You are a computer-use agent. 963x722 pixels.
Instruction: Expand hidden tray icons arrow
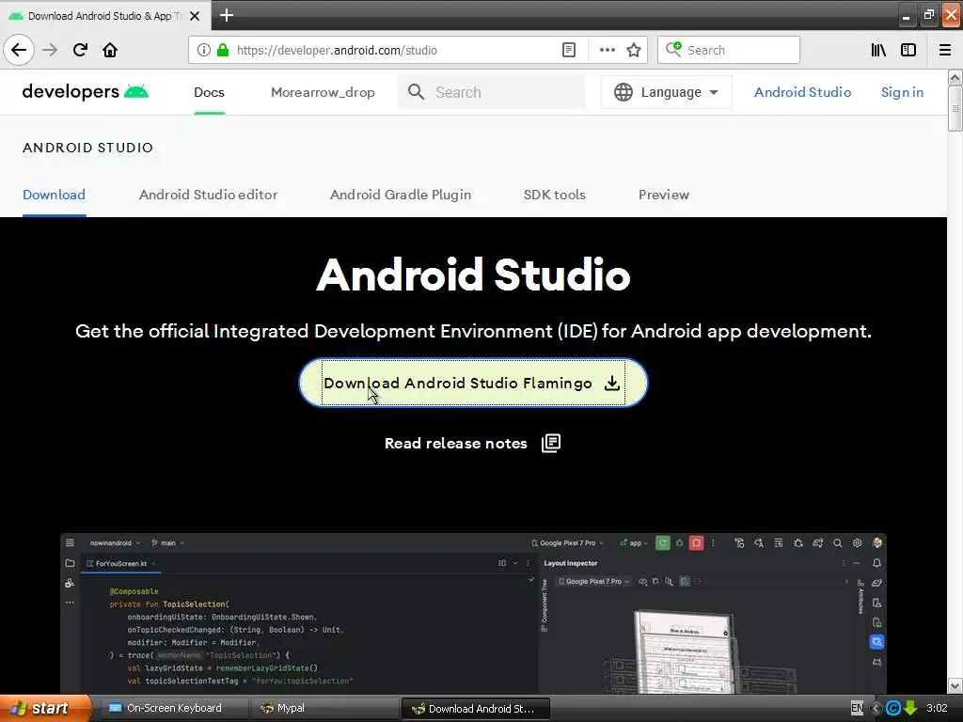click(876, 709)
